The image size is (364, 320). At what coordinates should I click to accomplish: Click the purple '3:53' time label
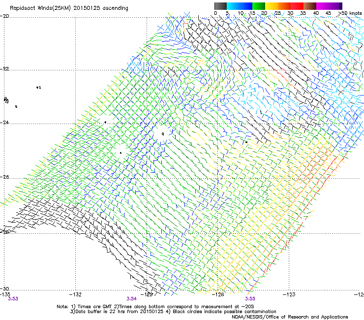(13, 299)
